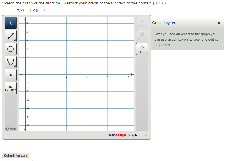Click the Graph Layers panel header
This screenshot has width=227, height=161.
pos(163,23)
